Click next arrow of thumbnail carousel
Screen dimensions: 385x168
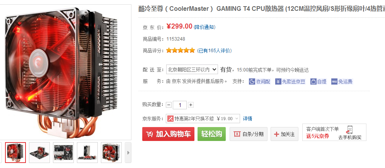[x=128, y=153]
